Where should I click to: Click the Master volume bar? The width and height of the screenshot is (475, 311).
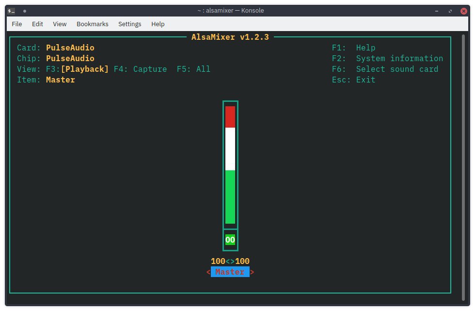click(x=230, y=164)
